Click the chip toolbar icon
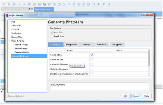The width and height of the screenshot is (163, 105). tap(69, 4)
